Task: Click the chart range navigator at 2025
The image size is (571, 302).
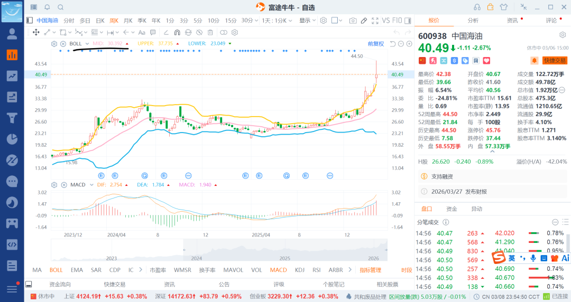Action: click(285, 258)
